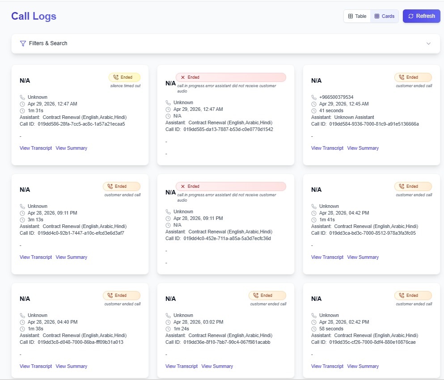Viewport: 444px width, 380px height.
Task: View Summary for 1m 38s call
Action: (72, 366)
